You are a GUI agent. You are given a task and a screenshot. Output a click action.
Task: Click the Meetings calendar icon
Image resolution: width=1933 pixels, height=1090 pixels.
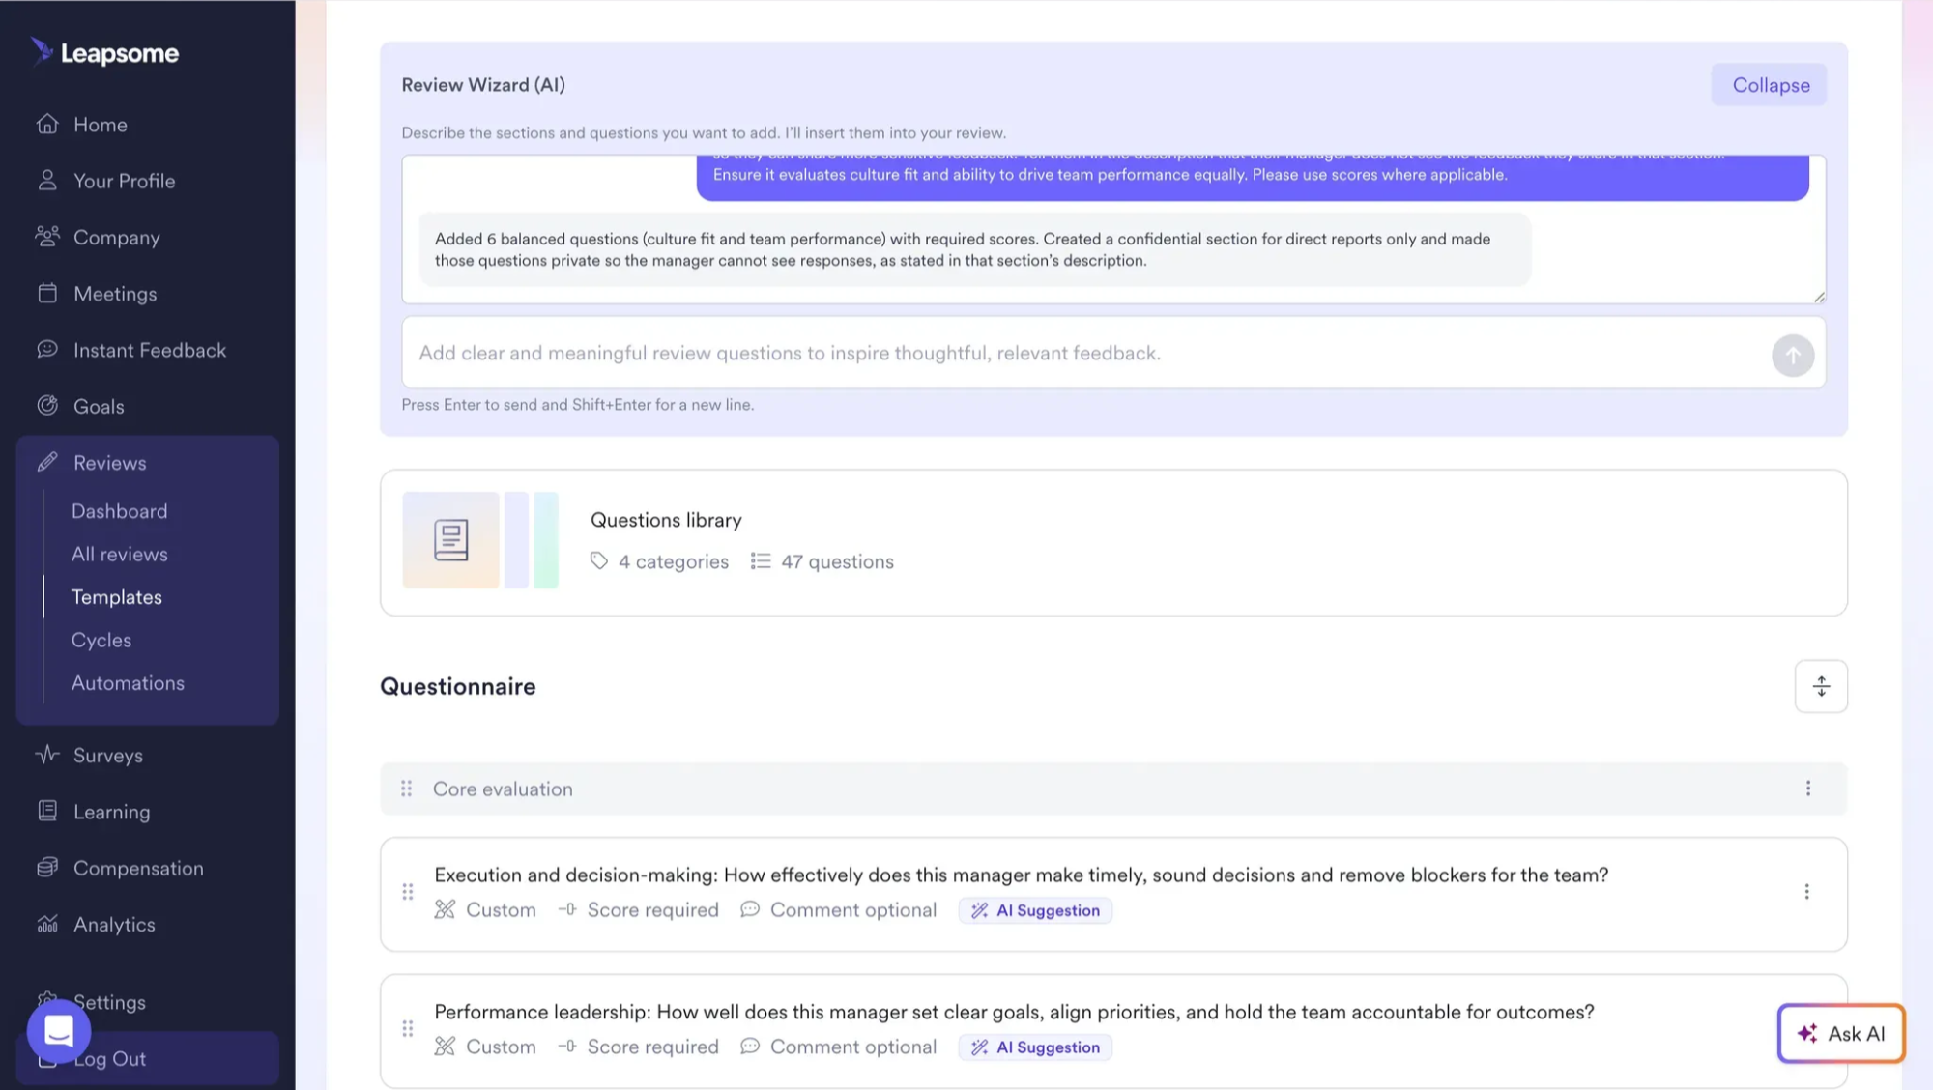[x=47, y=293]
